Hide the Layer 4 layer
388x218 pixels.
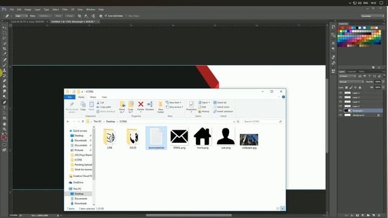[x=341, y=102]
